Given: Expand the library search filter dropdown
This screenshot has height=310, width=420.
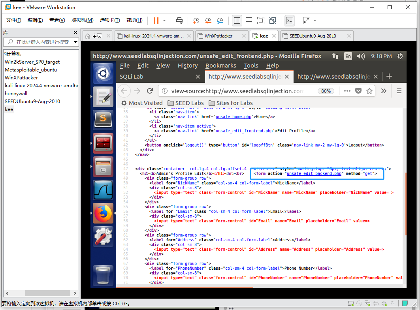Looking at the screenshot, I should click(76, 42).
